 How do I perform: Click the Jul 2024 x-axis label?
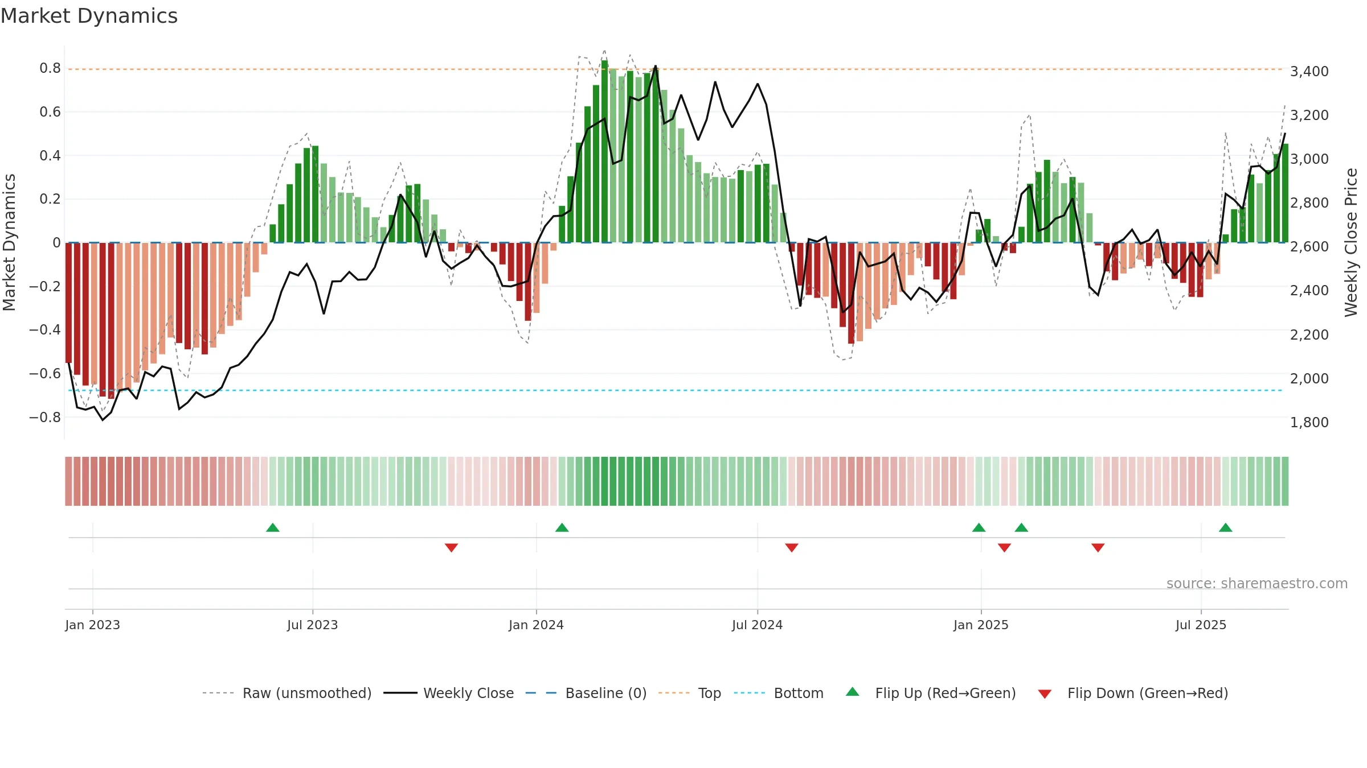[x=758, y=625]
